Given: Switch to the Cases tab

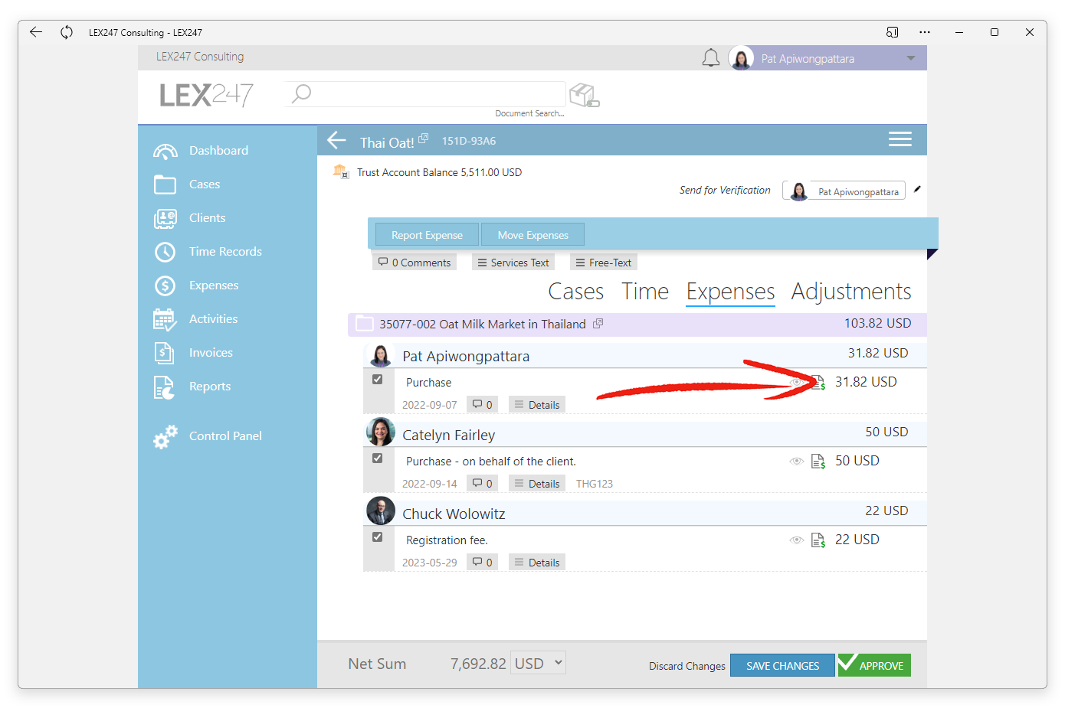Looking at the screenshot, I should [576, 292].
